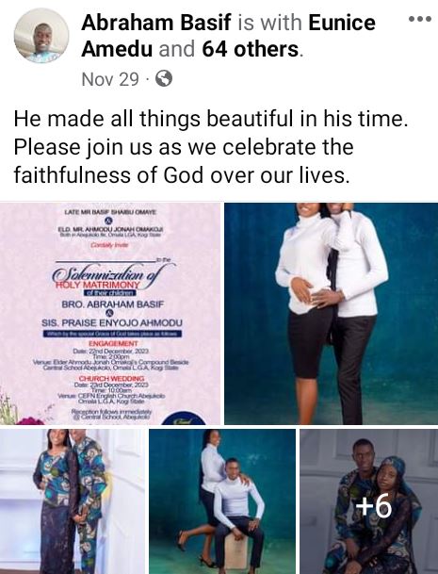Screen dimensions: 438x574
Task: Open Eunice Amedu's tagged profile
Action: 228,36
